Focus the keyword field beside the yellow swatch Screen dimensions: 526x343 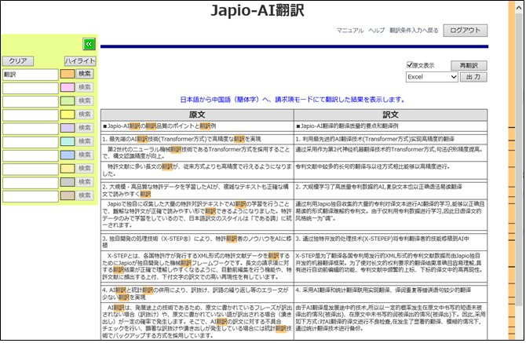(x=31, y=115)
